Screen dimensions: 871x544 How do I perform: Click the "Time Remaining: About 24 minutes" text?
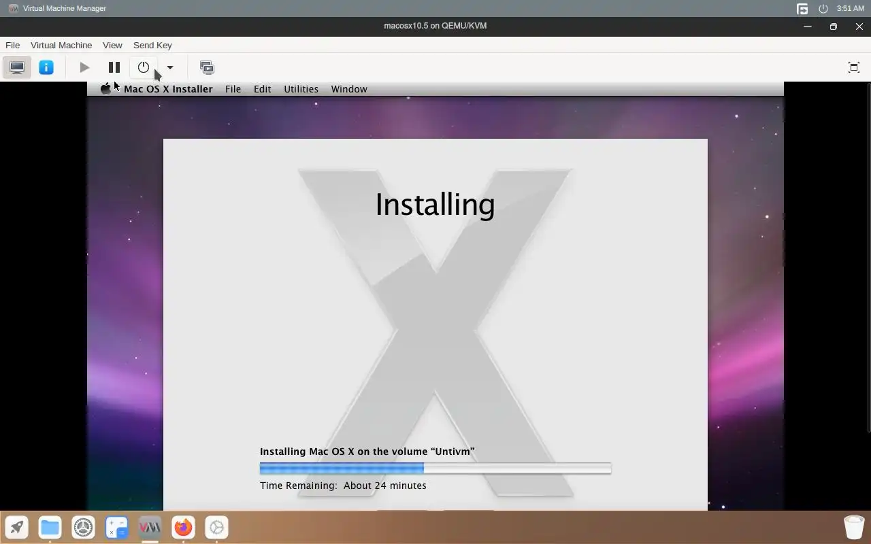coord(343,486)
